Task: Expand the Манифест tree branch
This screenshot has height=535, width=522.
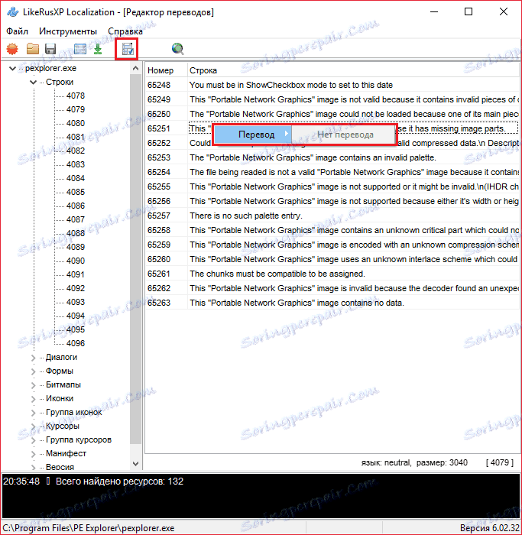Action: pos(33,454)
